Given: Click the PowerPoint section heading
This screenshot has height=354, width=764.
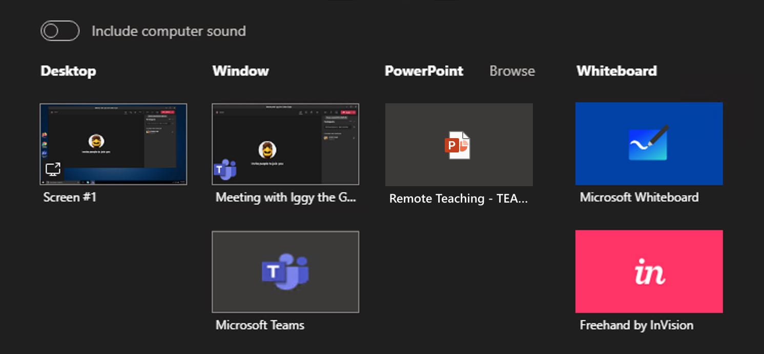Looking at the screenshot, I should pos(424,71).
